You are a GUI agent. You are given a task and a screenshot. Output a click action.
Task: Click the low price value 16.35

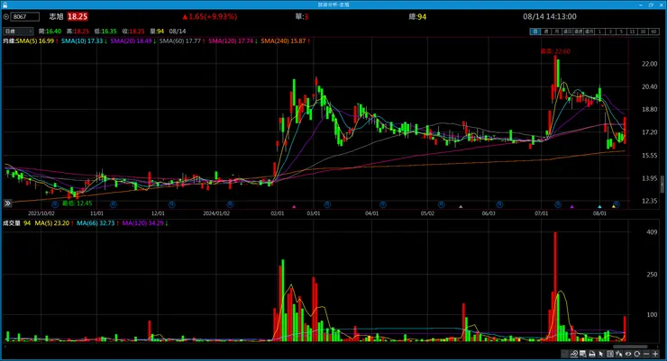pos(109,32)
